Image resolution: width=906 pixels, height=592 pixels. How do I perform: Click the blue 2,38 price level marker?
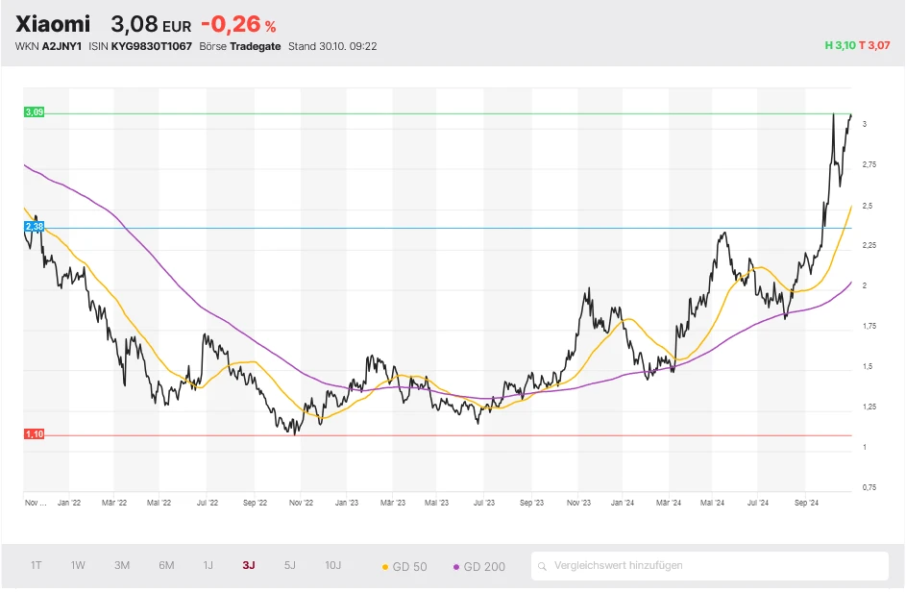click(34, 227)
